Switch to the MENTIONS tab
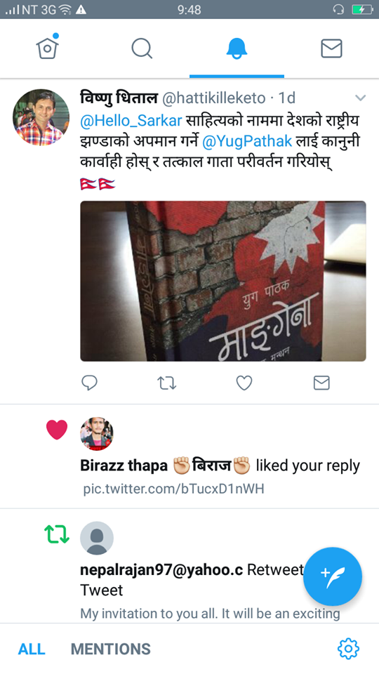Viewport: 379px width, 674px height. 110,649
